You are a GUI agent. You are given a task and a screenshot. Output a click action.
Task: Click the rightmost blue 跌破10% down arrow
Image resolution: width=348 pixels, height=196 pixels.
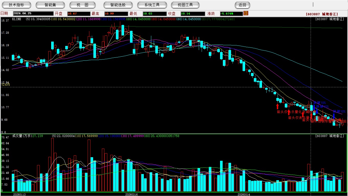[334, 116]
